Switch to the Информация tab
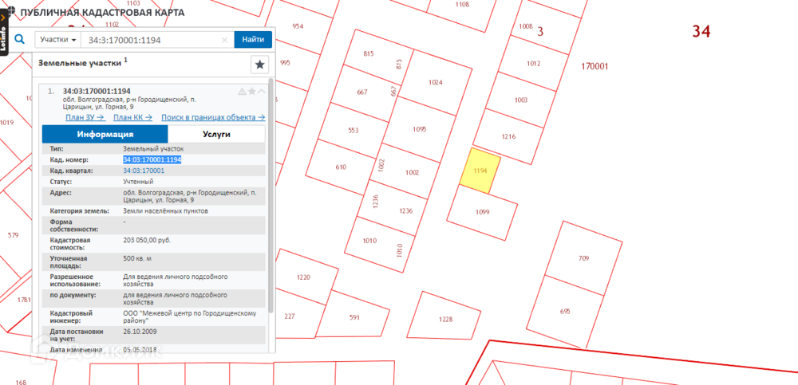Image resolution: width=798 pixels, height=385 pixels. pos(105,134)
